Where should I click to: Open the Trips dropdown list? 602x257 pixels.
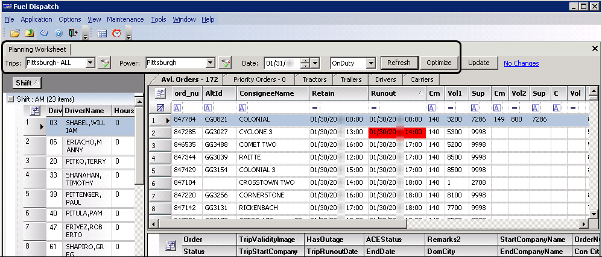coord(90,63)
